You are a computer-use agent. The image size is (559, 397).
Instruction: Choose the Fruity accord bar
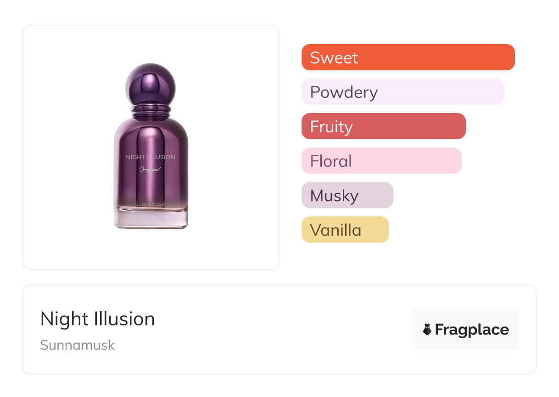click(x=383, y=126)
